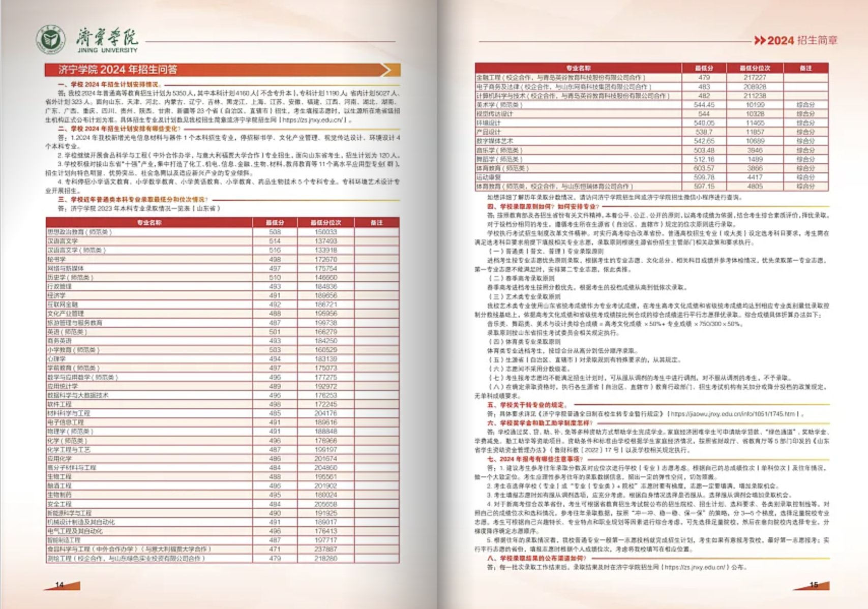Click the '机械设计制造及其自动化' row name
Image resolution: width=868 pixels, height=609 pixels.
(x=81, y=522)
